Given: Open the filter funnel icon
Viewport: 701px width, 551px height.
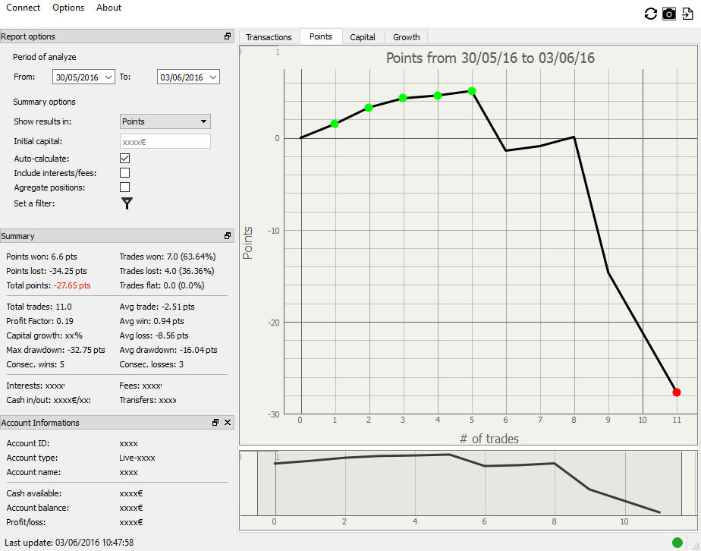Looking at the screenshot, I should pos(127,203).
